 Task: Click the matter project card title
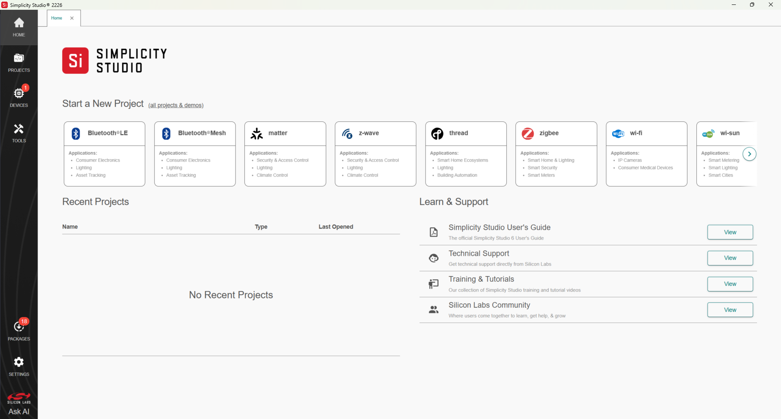coord(278,133)
